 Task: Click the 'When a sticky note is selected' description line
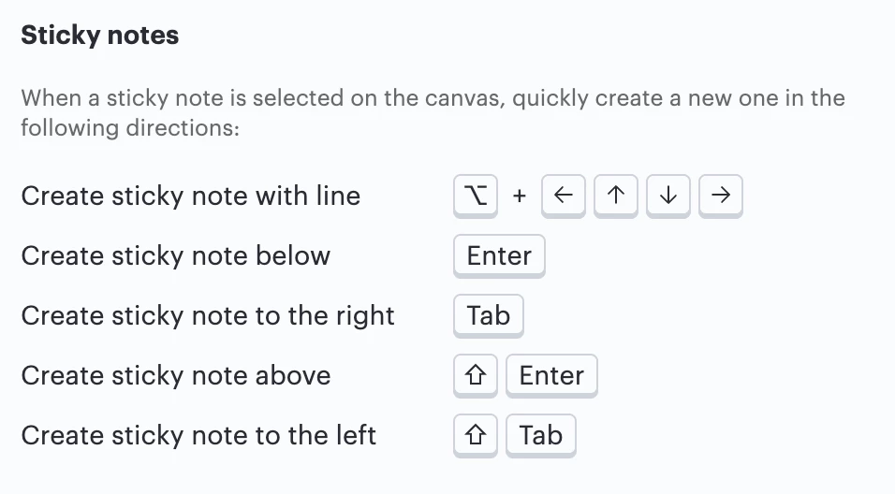pyautogui.click(x=433, y=98)
